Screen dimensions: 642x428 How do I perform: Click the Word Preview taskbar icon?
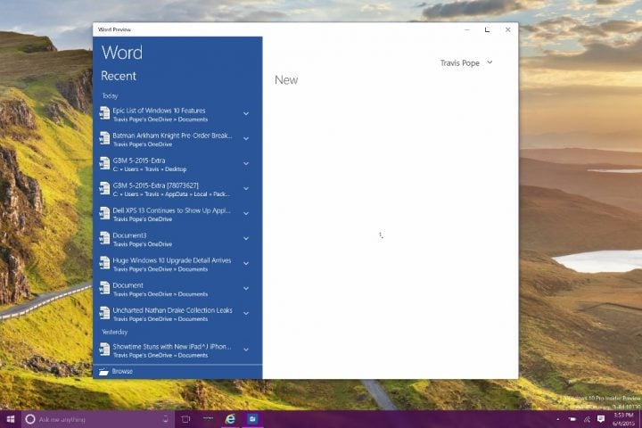click(252, 418)
